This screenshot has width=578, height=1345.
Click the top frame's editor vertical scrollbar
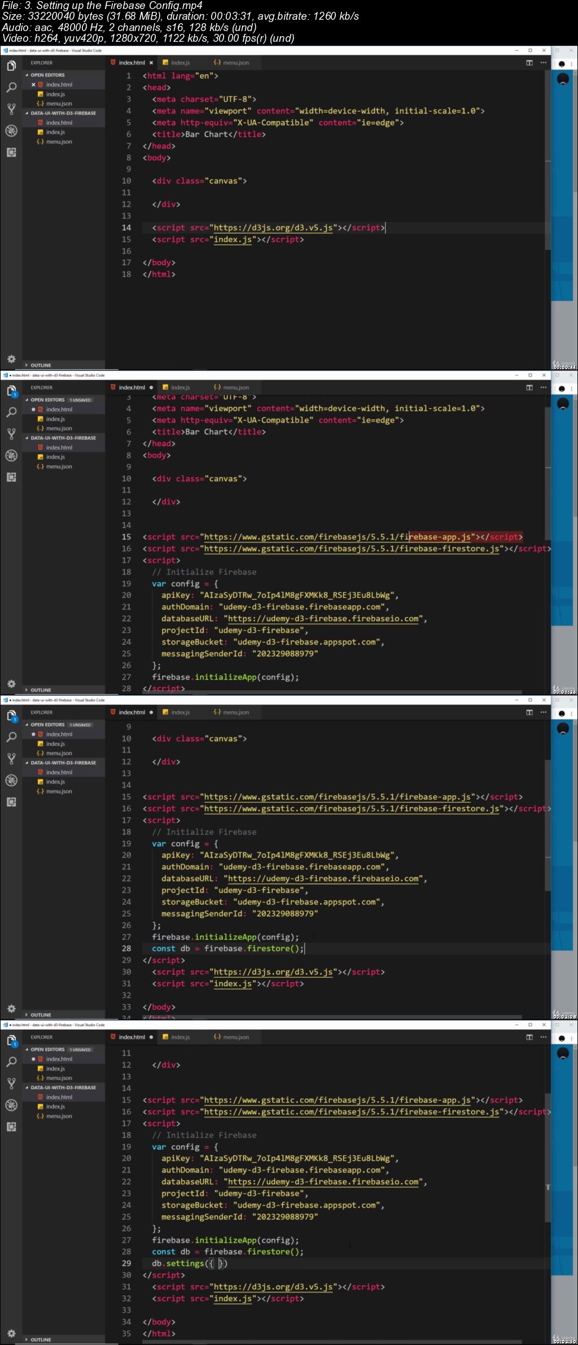pyautogui.click(x=548, y=161)
